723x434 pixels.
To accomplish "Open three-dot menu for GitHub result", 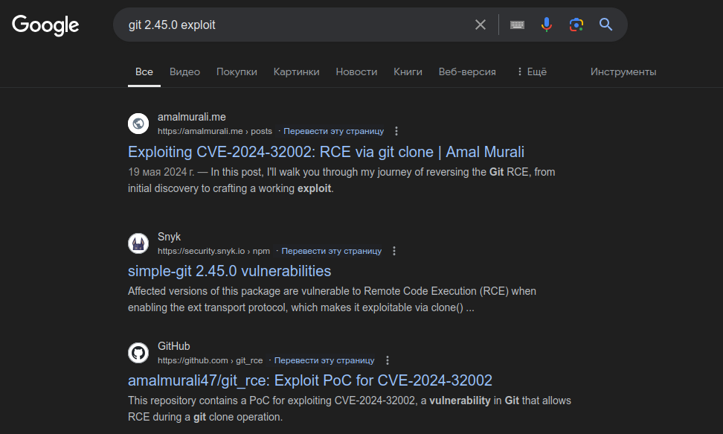I will [388, 360].
